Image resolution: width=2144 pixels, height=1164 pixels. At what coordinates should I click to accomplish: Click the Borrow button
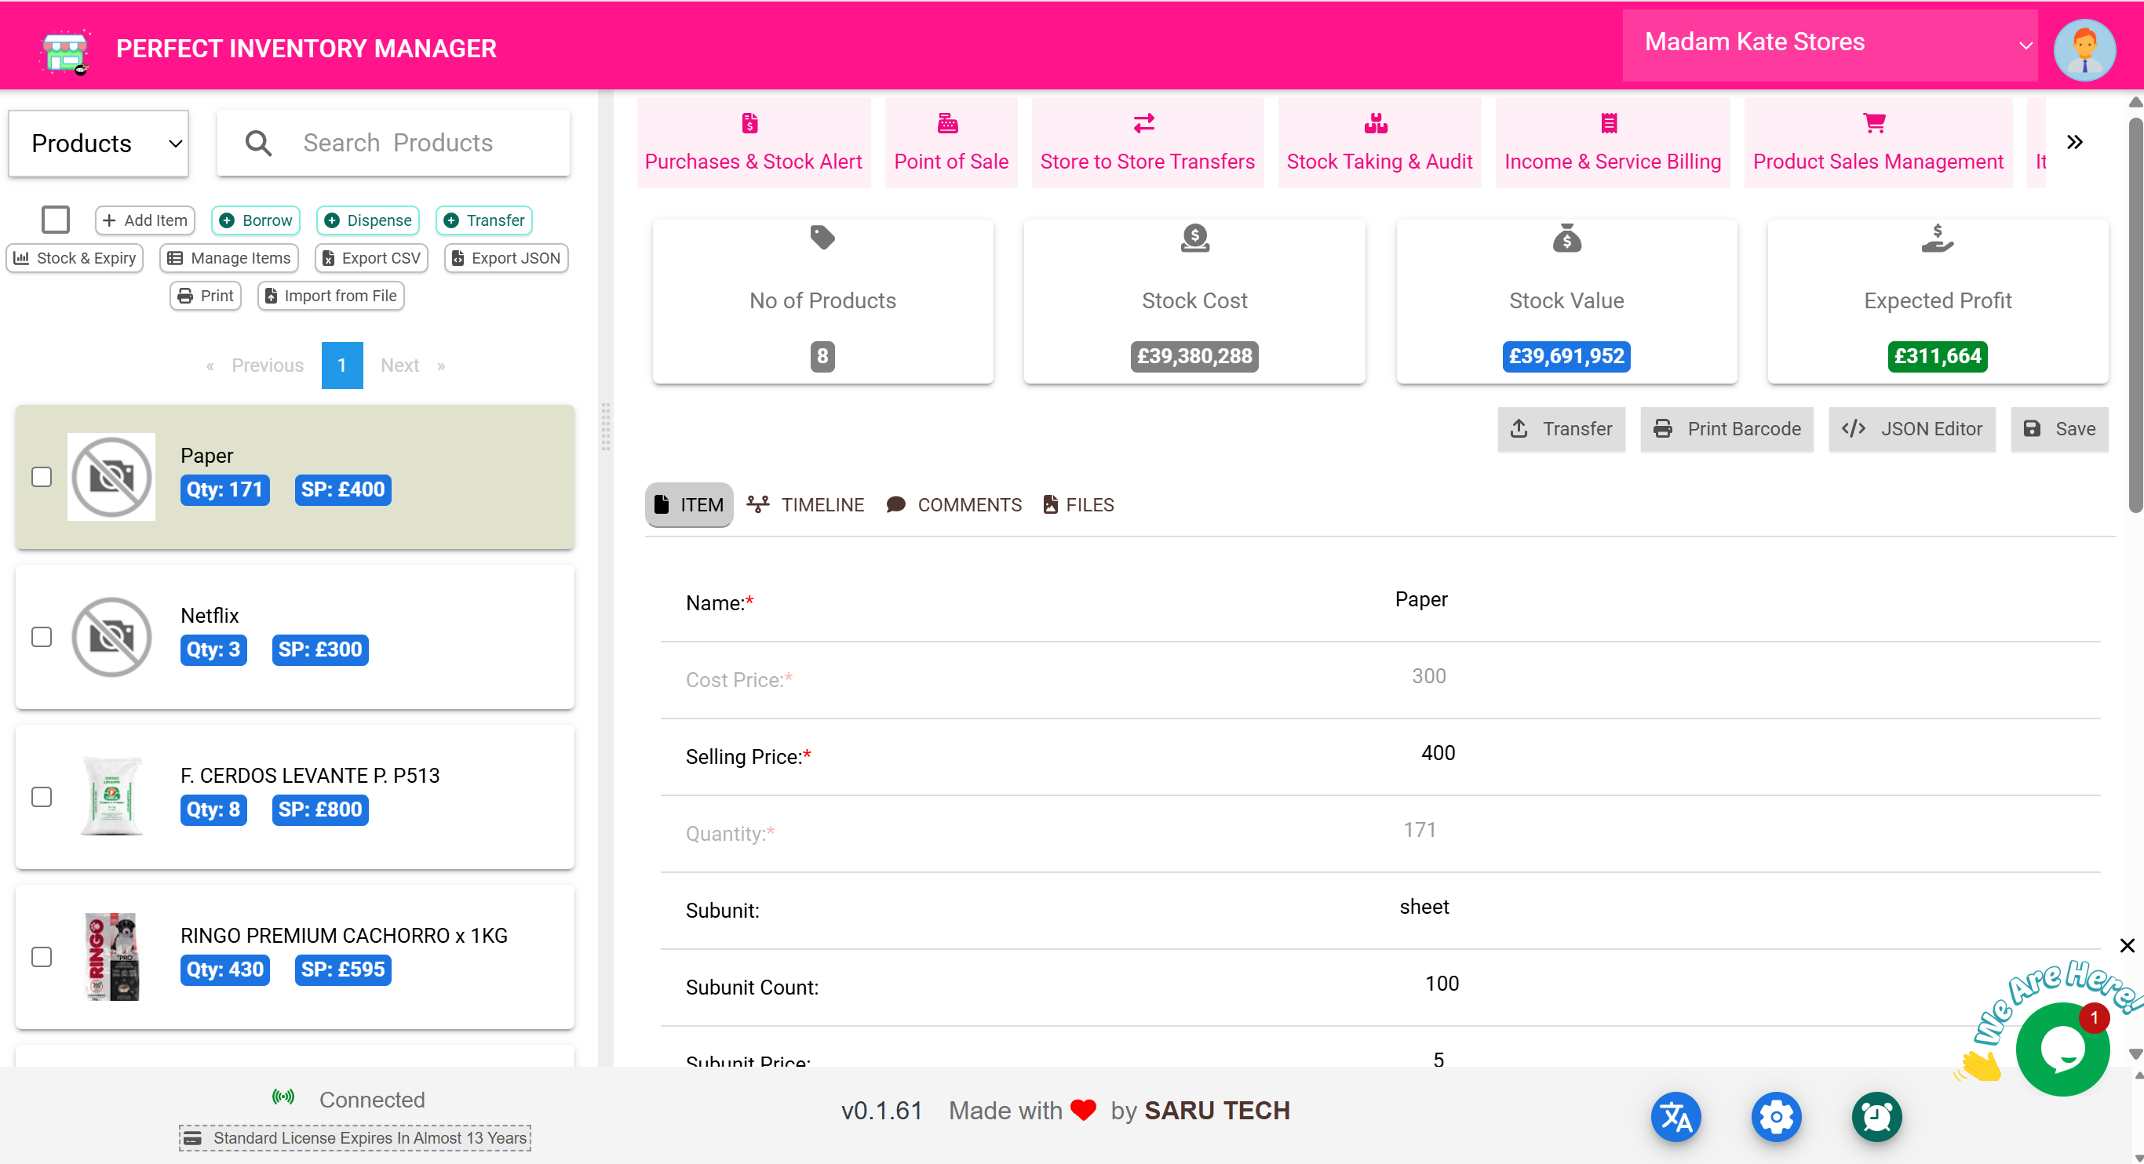click(x=256, y=220)
